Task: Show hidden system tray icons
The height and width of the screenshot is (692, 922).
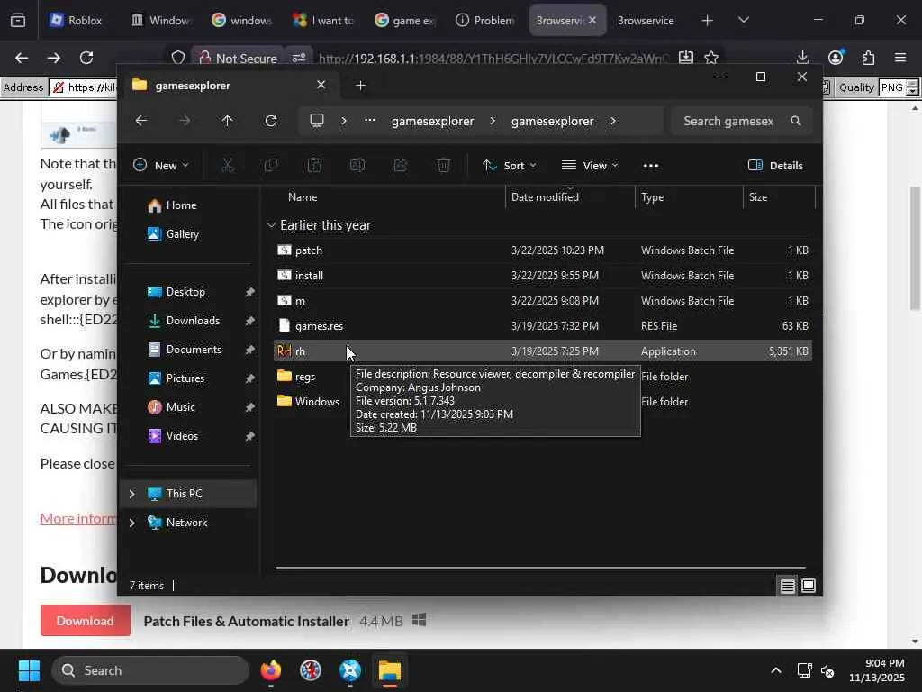Action: tap(775, 670)
